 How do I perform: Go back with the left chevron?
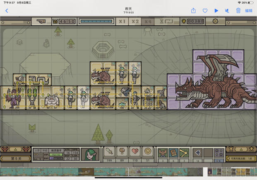[x=7, y=11]
